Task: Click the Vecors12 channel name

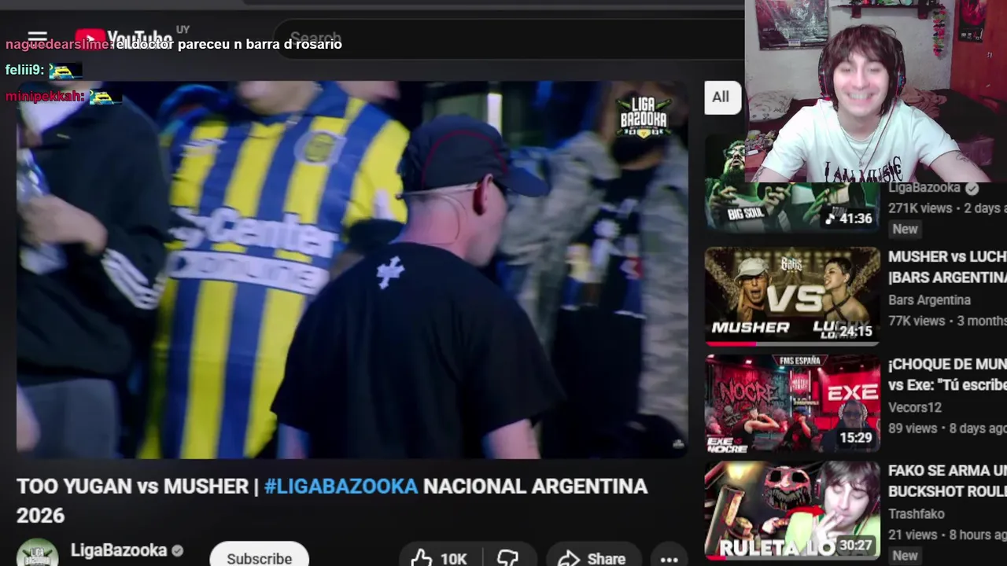Action: point(915,407)
